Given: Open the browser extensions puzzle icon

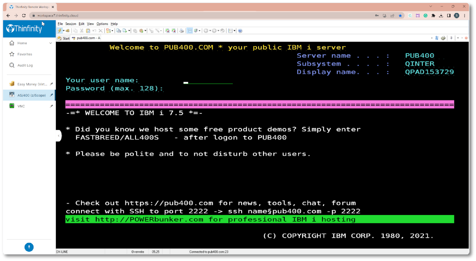Looking at the screenshot, I should pos(433,15).
